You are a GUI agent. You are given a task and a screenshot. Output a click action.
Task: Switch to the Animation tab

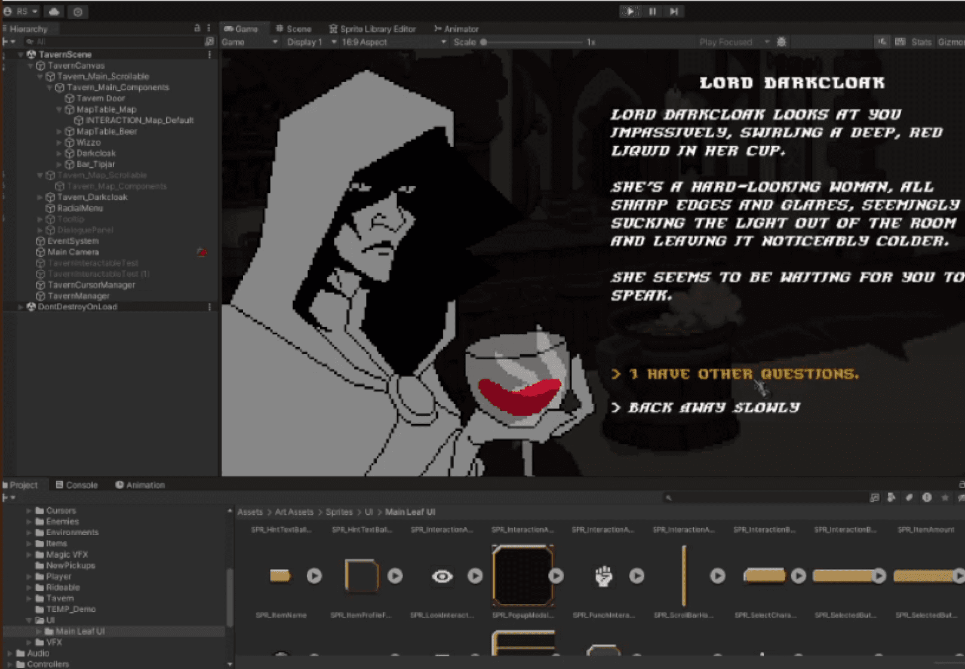140,485
